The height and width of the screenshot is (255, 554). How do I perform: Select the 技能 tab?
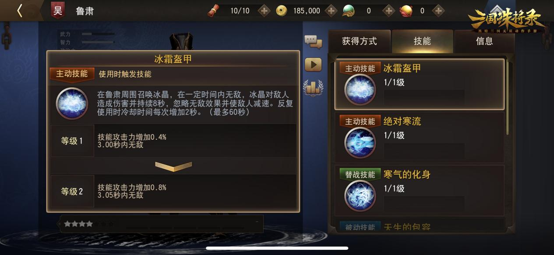pos(422,41)
